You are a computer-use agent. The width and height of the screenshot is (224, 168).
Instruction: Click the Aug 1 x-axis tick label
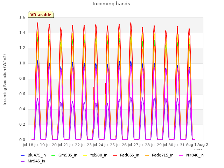(191, 145)
